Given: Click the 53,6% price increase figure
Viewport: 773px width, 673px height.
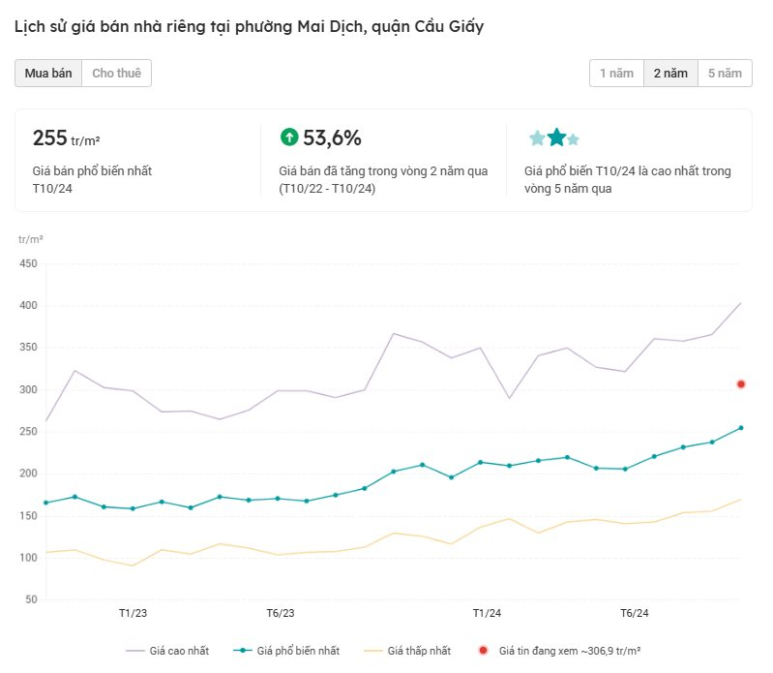Looking at the screenshot, I should 332,138.
